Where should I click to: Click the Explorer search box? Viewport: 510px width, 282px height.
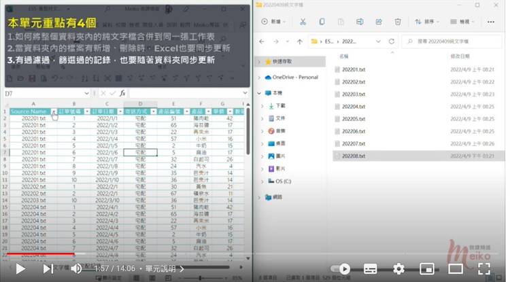click(452, 41)
